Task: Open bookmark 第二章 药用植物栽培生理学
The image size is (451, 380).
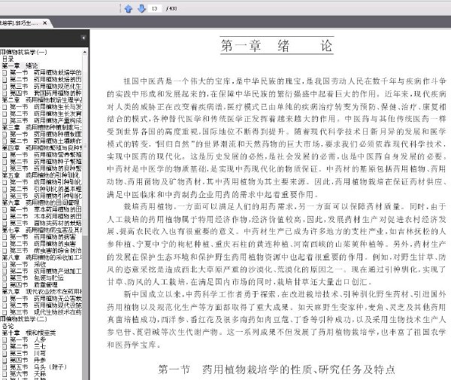Action: pyautogui.click(x=42, y=100)
